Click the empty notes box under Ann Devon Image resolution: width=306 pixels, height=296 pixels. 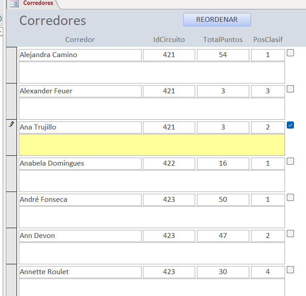click(x=152, y=253)
